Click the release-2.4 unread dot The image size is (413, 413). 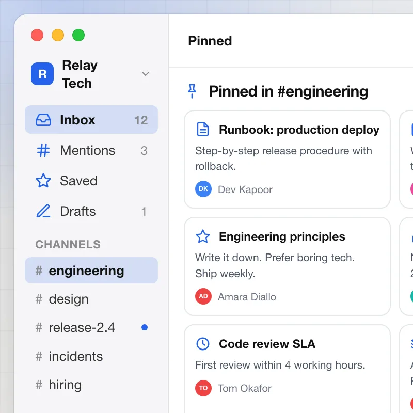(145, 327)
